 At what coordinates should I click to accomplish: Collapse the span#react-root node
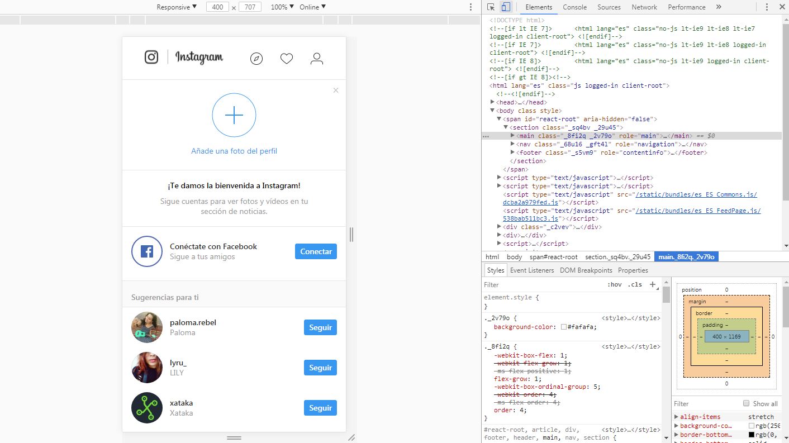pos(499,119)
